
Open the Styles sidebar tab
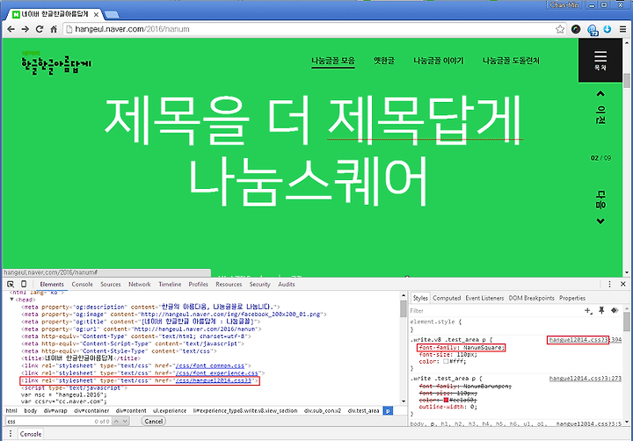420,298
